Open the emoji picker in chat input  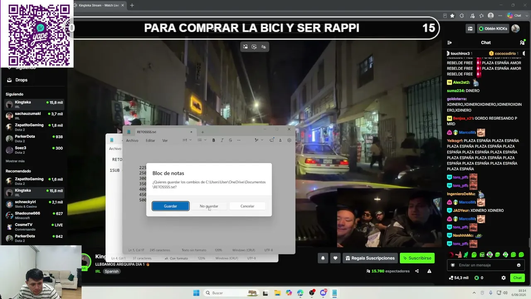click(x=519, y=265)
